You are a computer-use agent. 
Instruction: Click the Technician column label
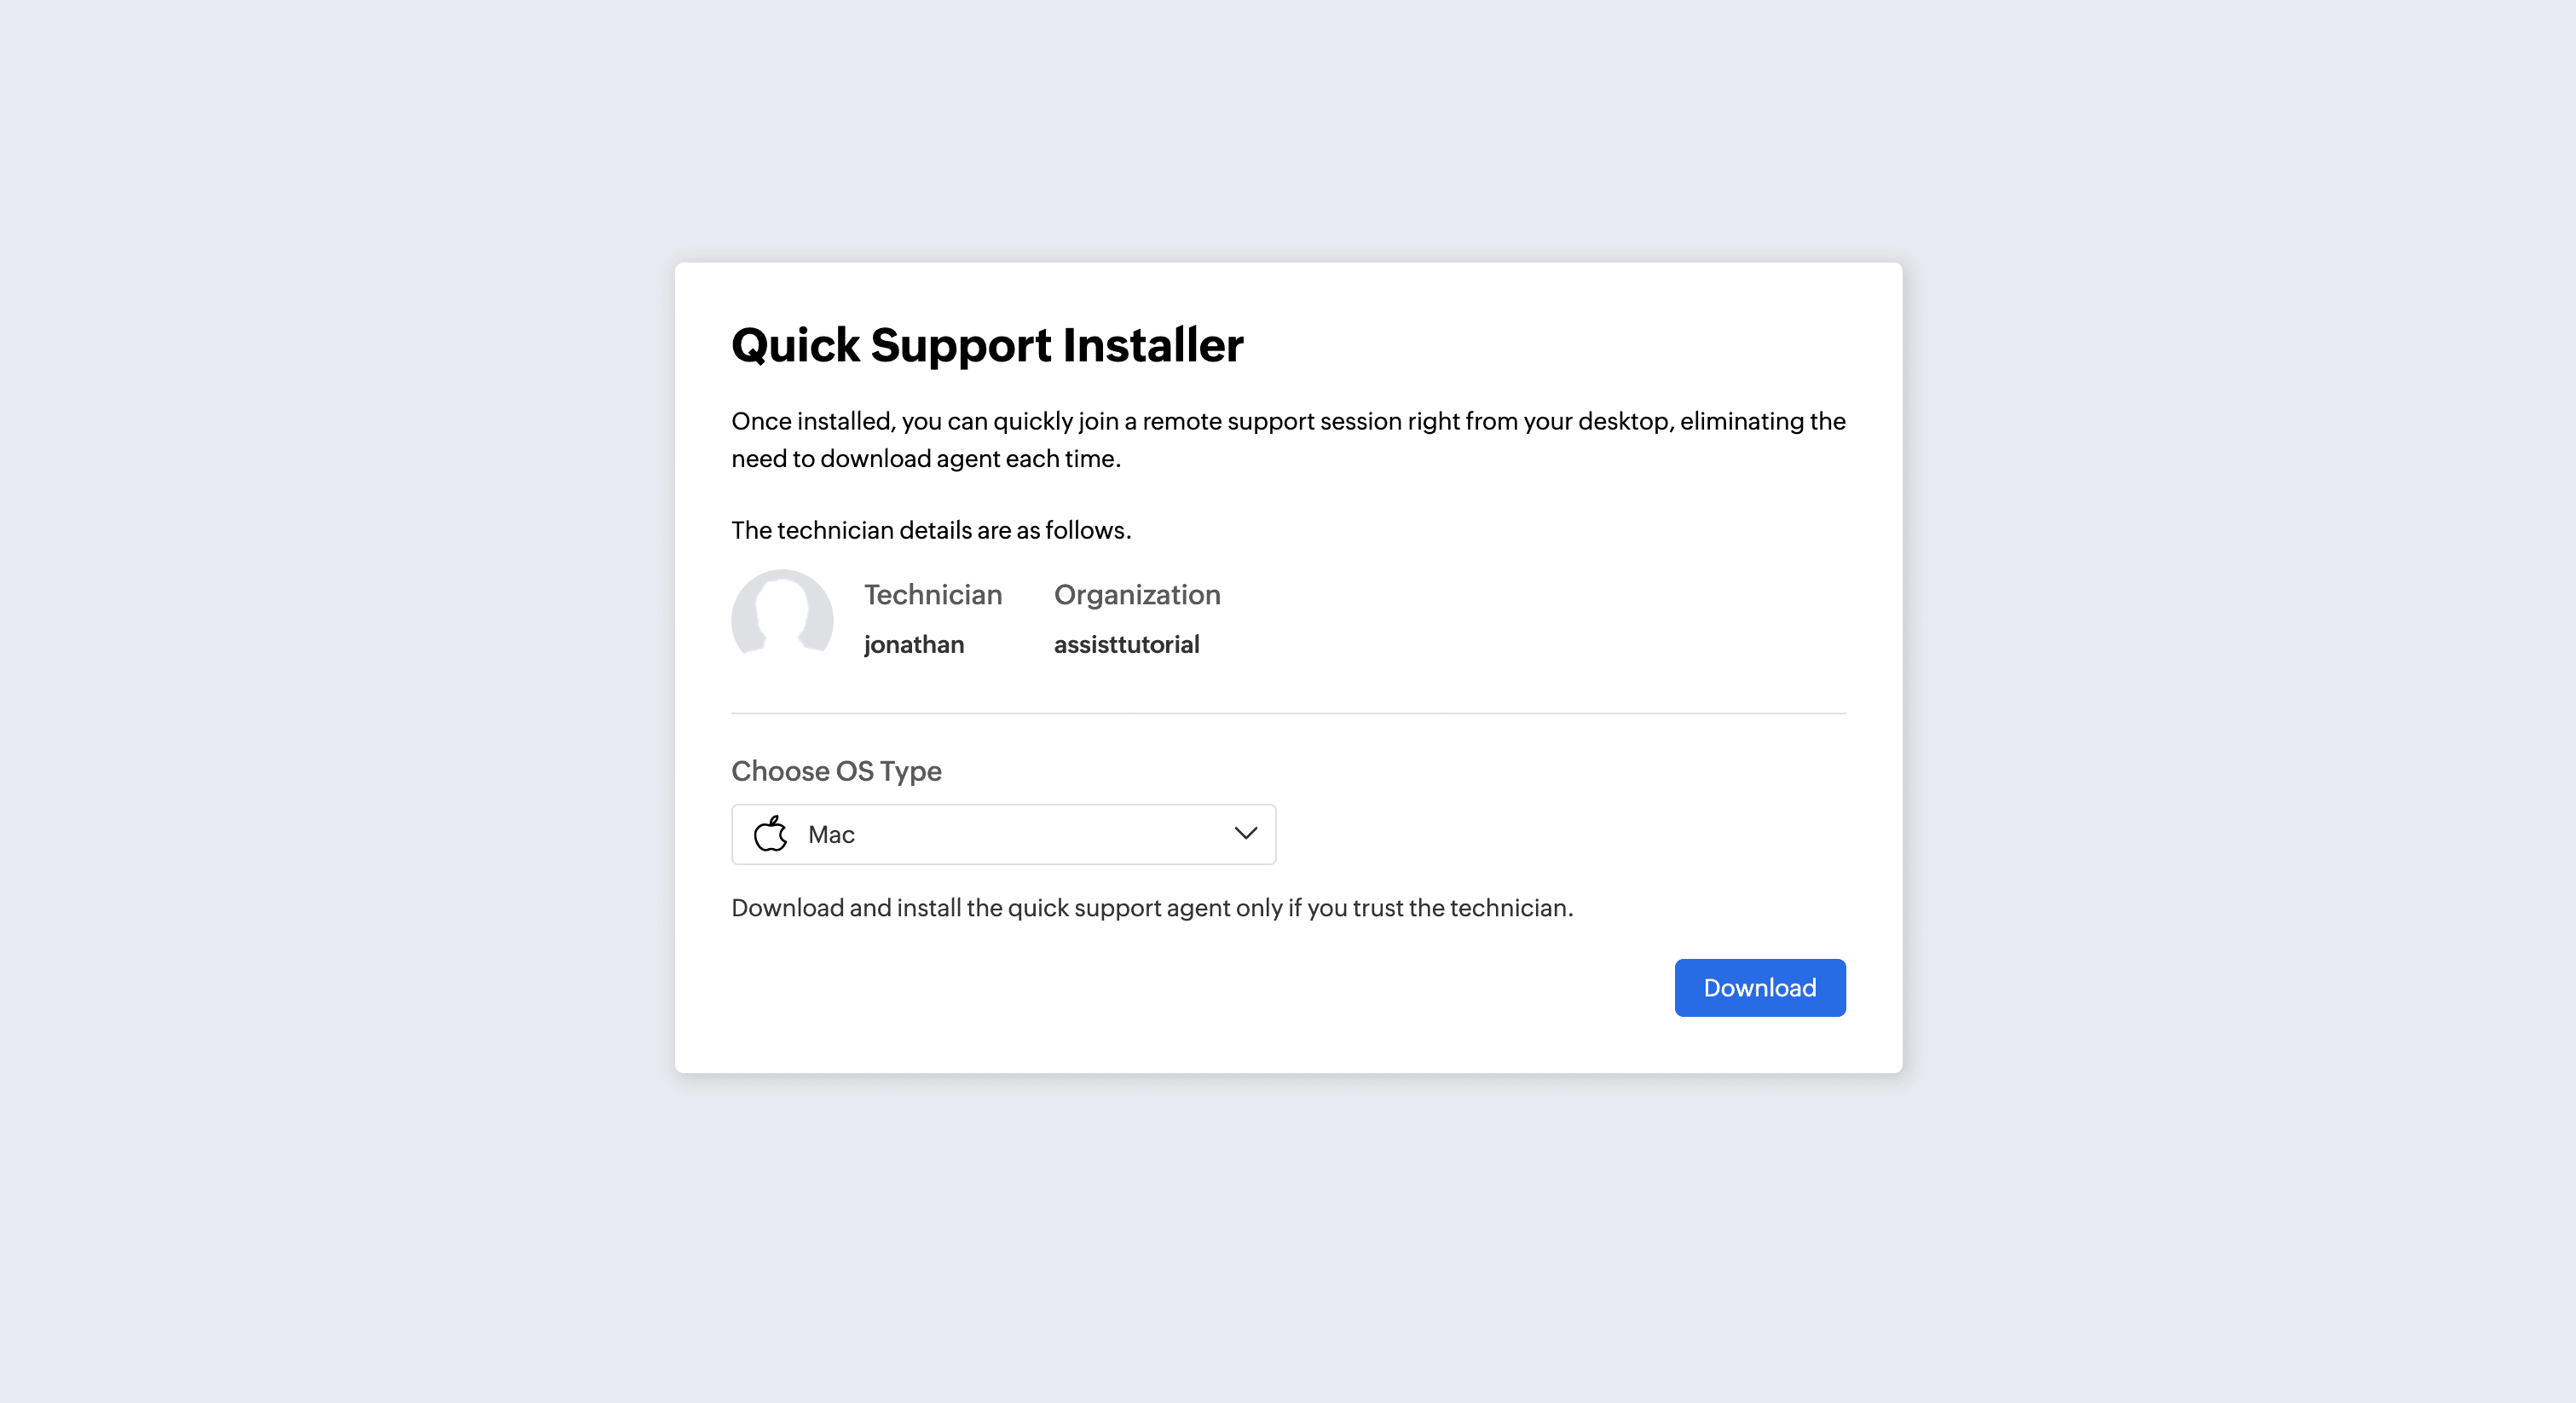932,595
